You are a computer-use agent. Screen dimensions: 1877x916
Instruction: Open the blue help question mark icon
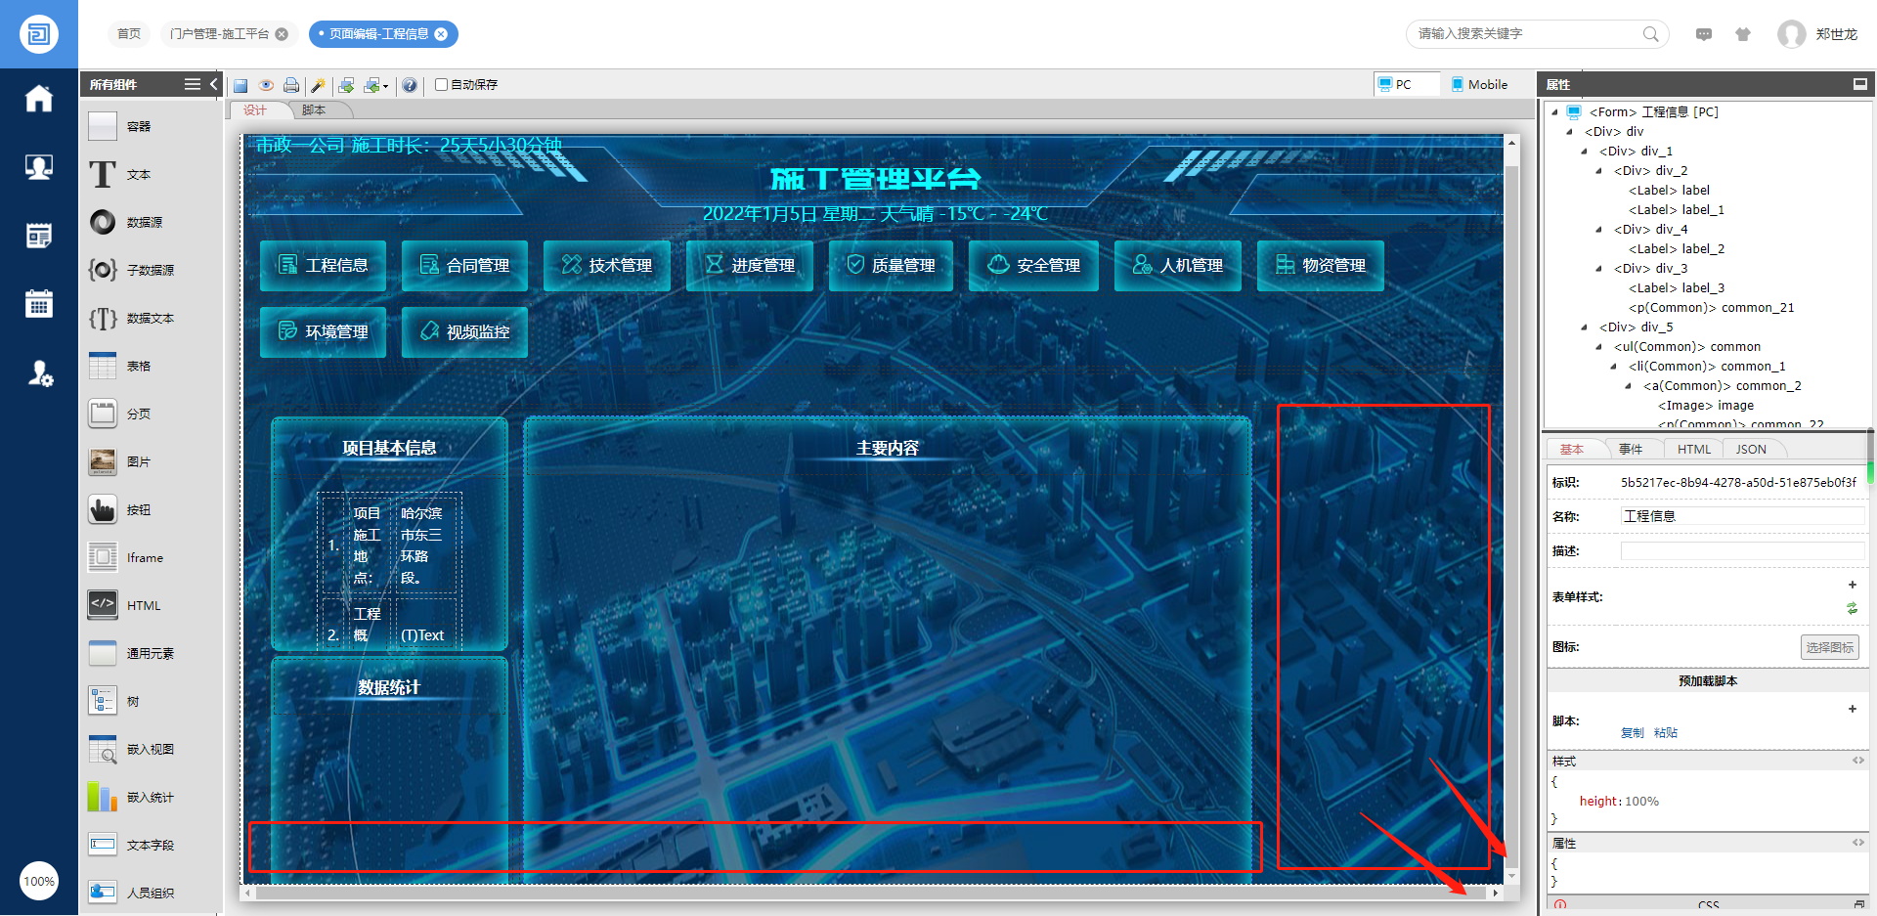(x=410, y=86)
